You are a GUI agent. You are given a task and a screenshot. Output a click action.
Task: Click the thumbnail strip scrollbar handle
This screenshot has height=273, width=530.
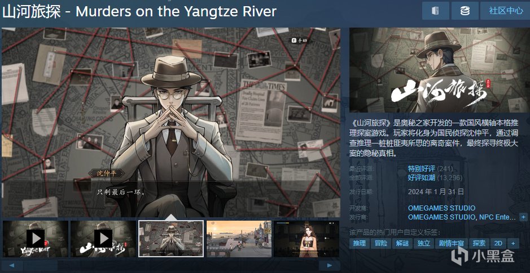pos(41,266)
